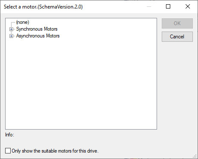Click the resize grip in dialog corner
Viewport: 198px width, 159px height.
pyautogui.click(x=195, y=156)
